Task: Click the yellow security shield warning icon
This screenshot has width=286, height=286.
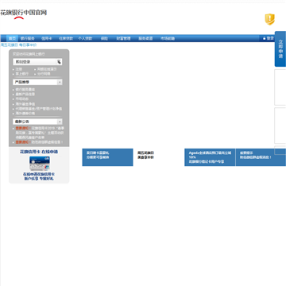Action: click(x=270, y=19)
